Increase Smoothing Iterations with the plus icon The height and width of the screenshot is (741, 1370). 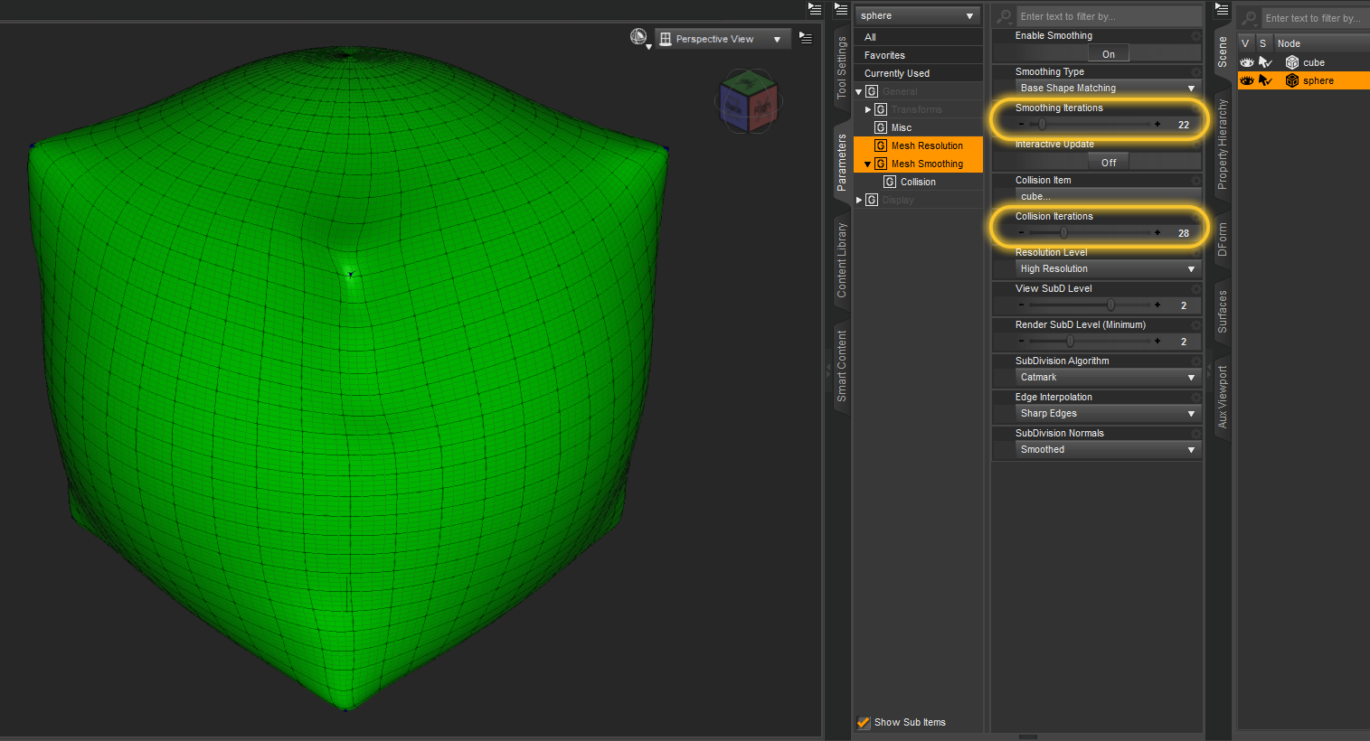pos(1157,125)
